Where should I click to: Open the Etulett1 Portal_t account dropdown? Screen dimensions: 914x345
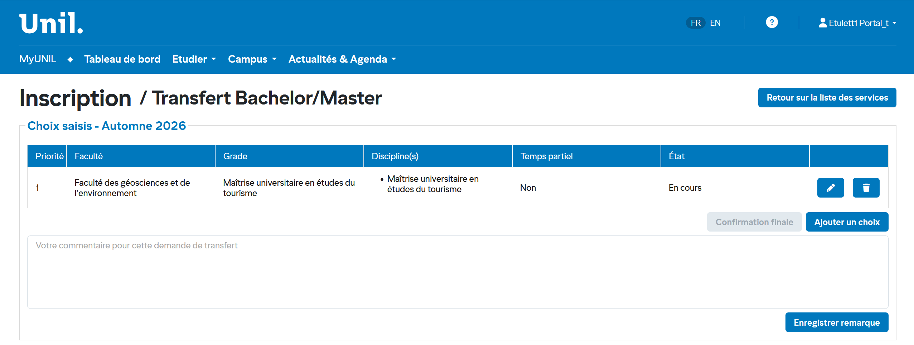coord(857,23)
